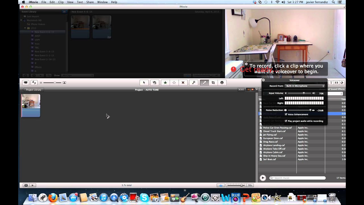Collapse the Macintosh HD tree item

coord(21,20)
